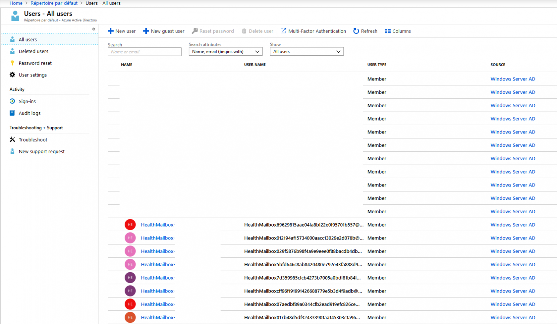Click the Multi-Factor Authentication external link icon
The image size is (557, 324).
283,31
